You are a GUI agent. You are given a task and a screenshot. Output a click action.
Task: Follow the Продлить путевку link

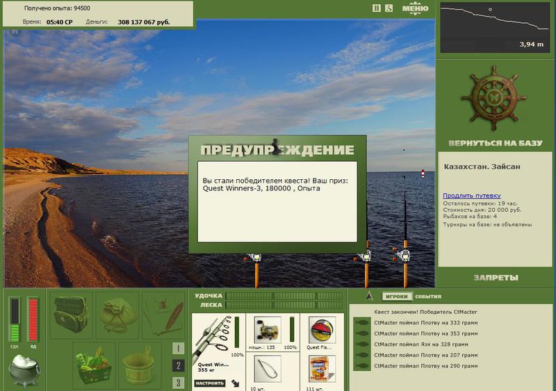coord(472,195)
